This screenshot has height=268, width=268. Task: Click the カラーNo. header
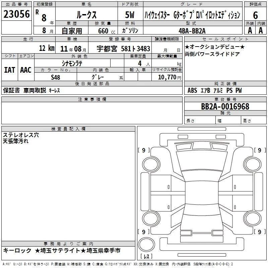[x=56, y=70]
